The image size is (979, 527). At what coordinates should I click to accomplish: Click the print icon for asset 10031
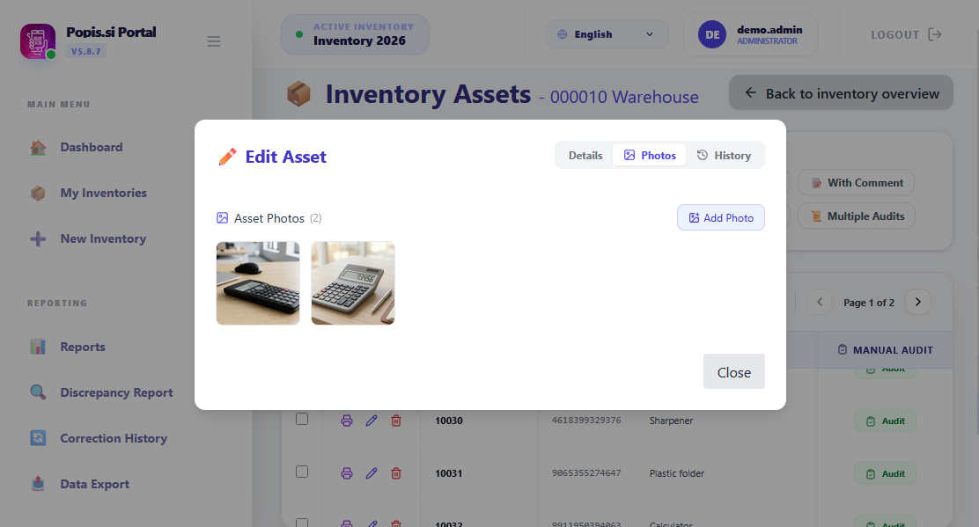point(347,473)
